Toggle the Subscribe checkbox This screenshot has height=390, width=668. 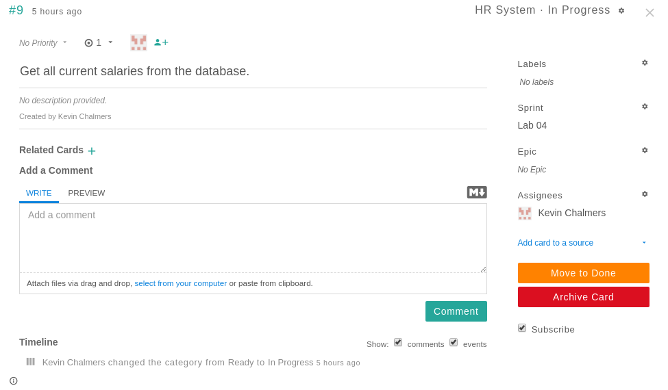(522, 328)
